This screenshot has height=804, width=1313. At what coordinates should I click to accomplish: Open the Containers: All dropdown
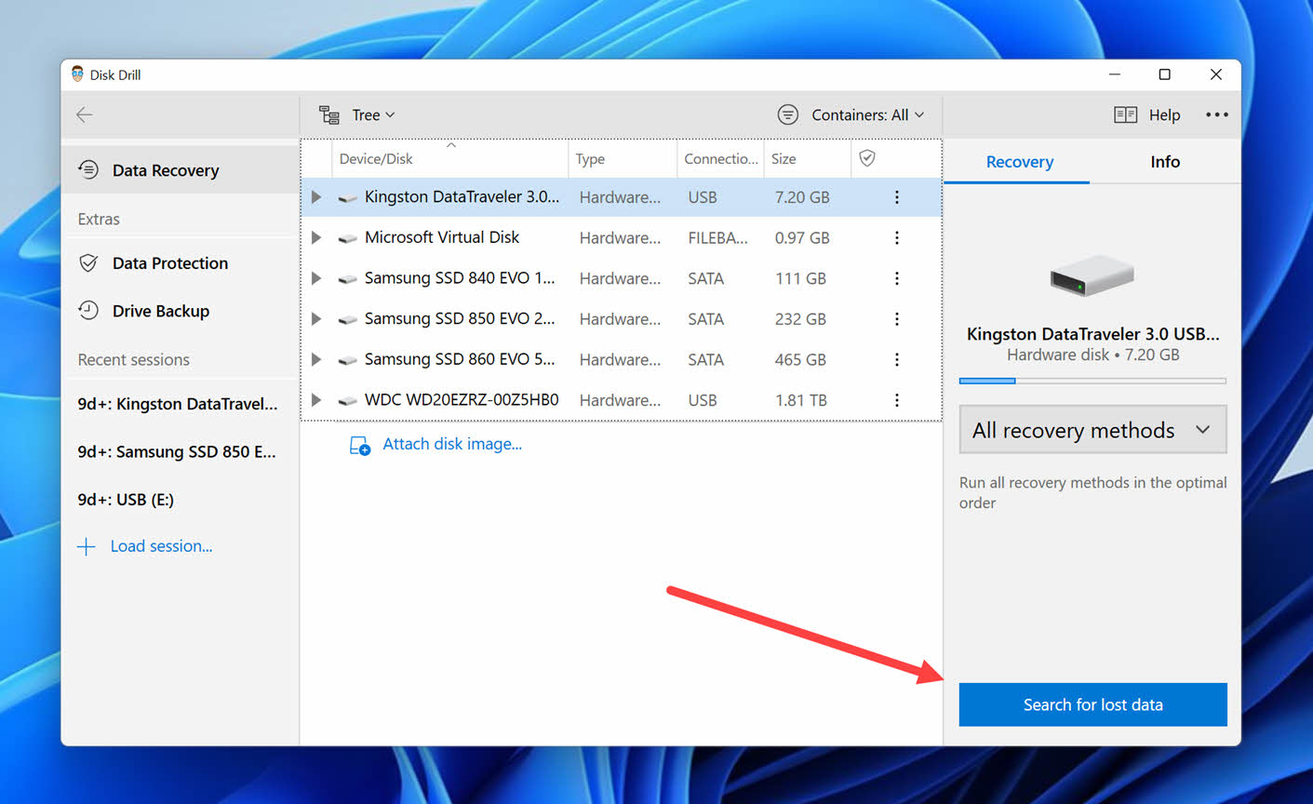pyautogui.click(x=867, y=114)
